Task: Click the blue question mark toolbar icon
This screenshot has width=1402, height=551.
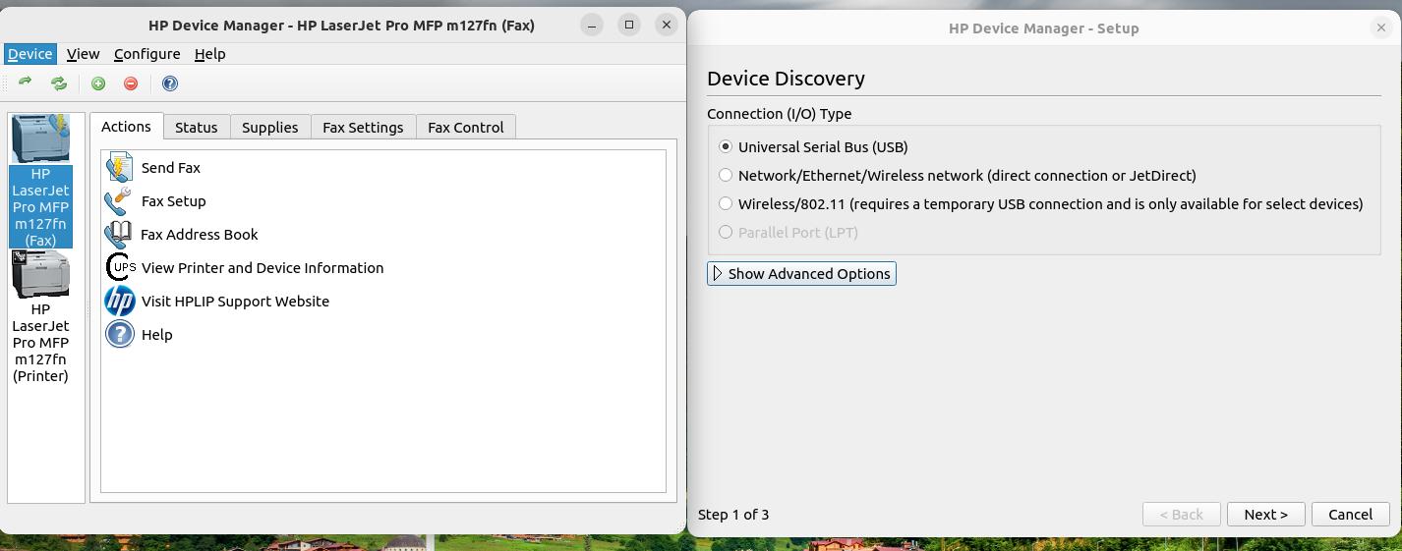Action: (x=170, y=83)
